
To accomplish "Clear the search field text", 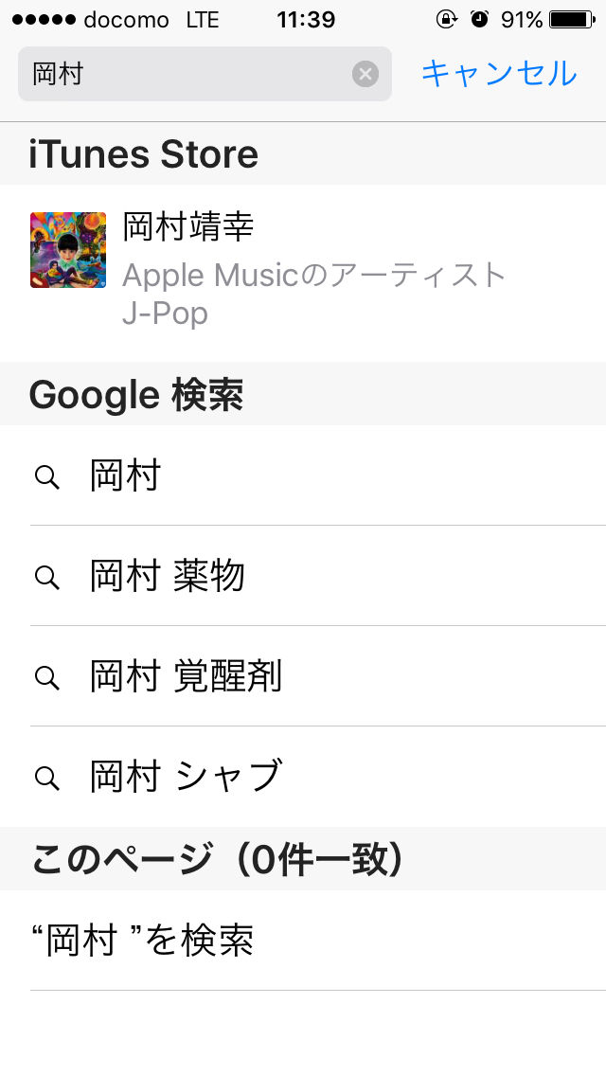I will (365, 74).
